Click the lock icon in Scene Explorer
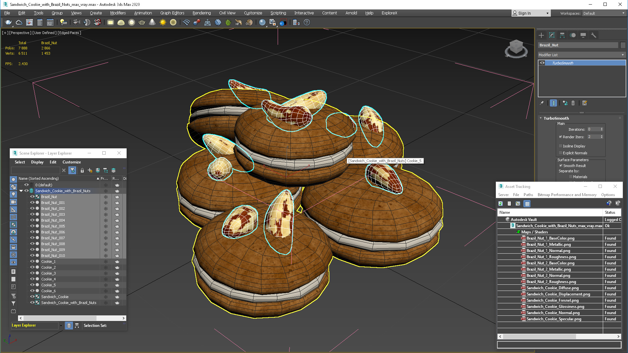 (x=82, y=170)
